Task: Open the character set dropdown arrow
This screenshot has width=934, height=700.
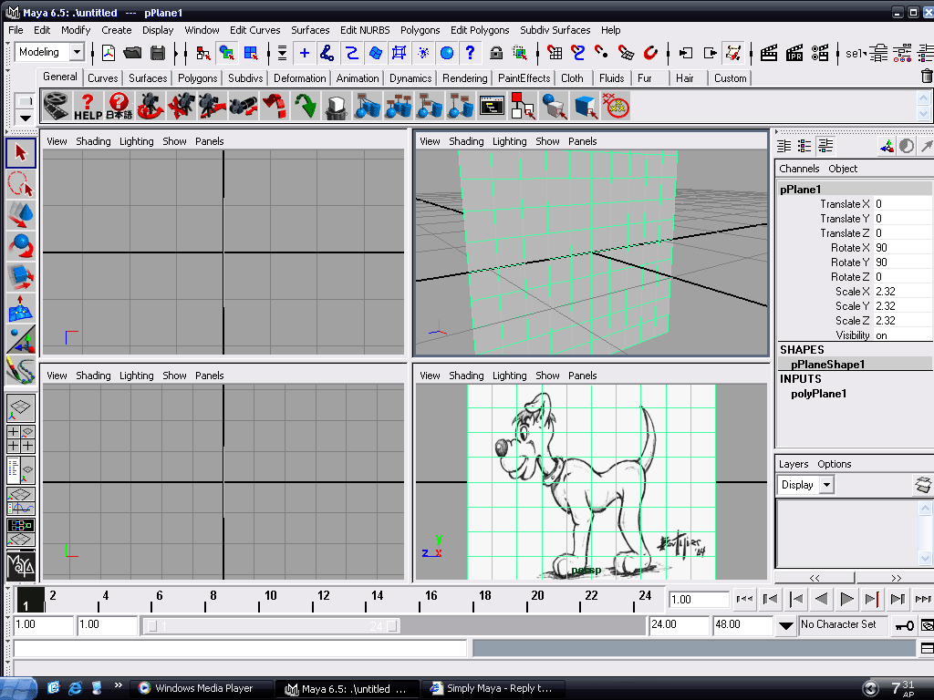Action: pos(785,625)
